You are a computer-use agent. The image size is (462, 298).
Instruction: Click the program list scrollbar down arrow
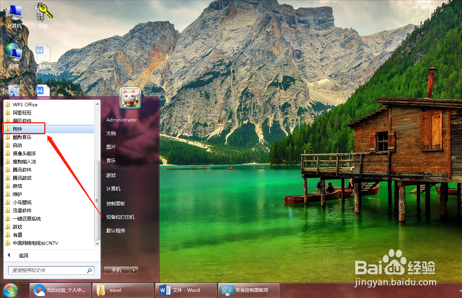coord(97,244)
